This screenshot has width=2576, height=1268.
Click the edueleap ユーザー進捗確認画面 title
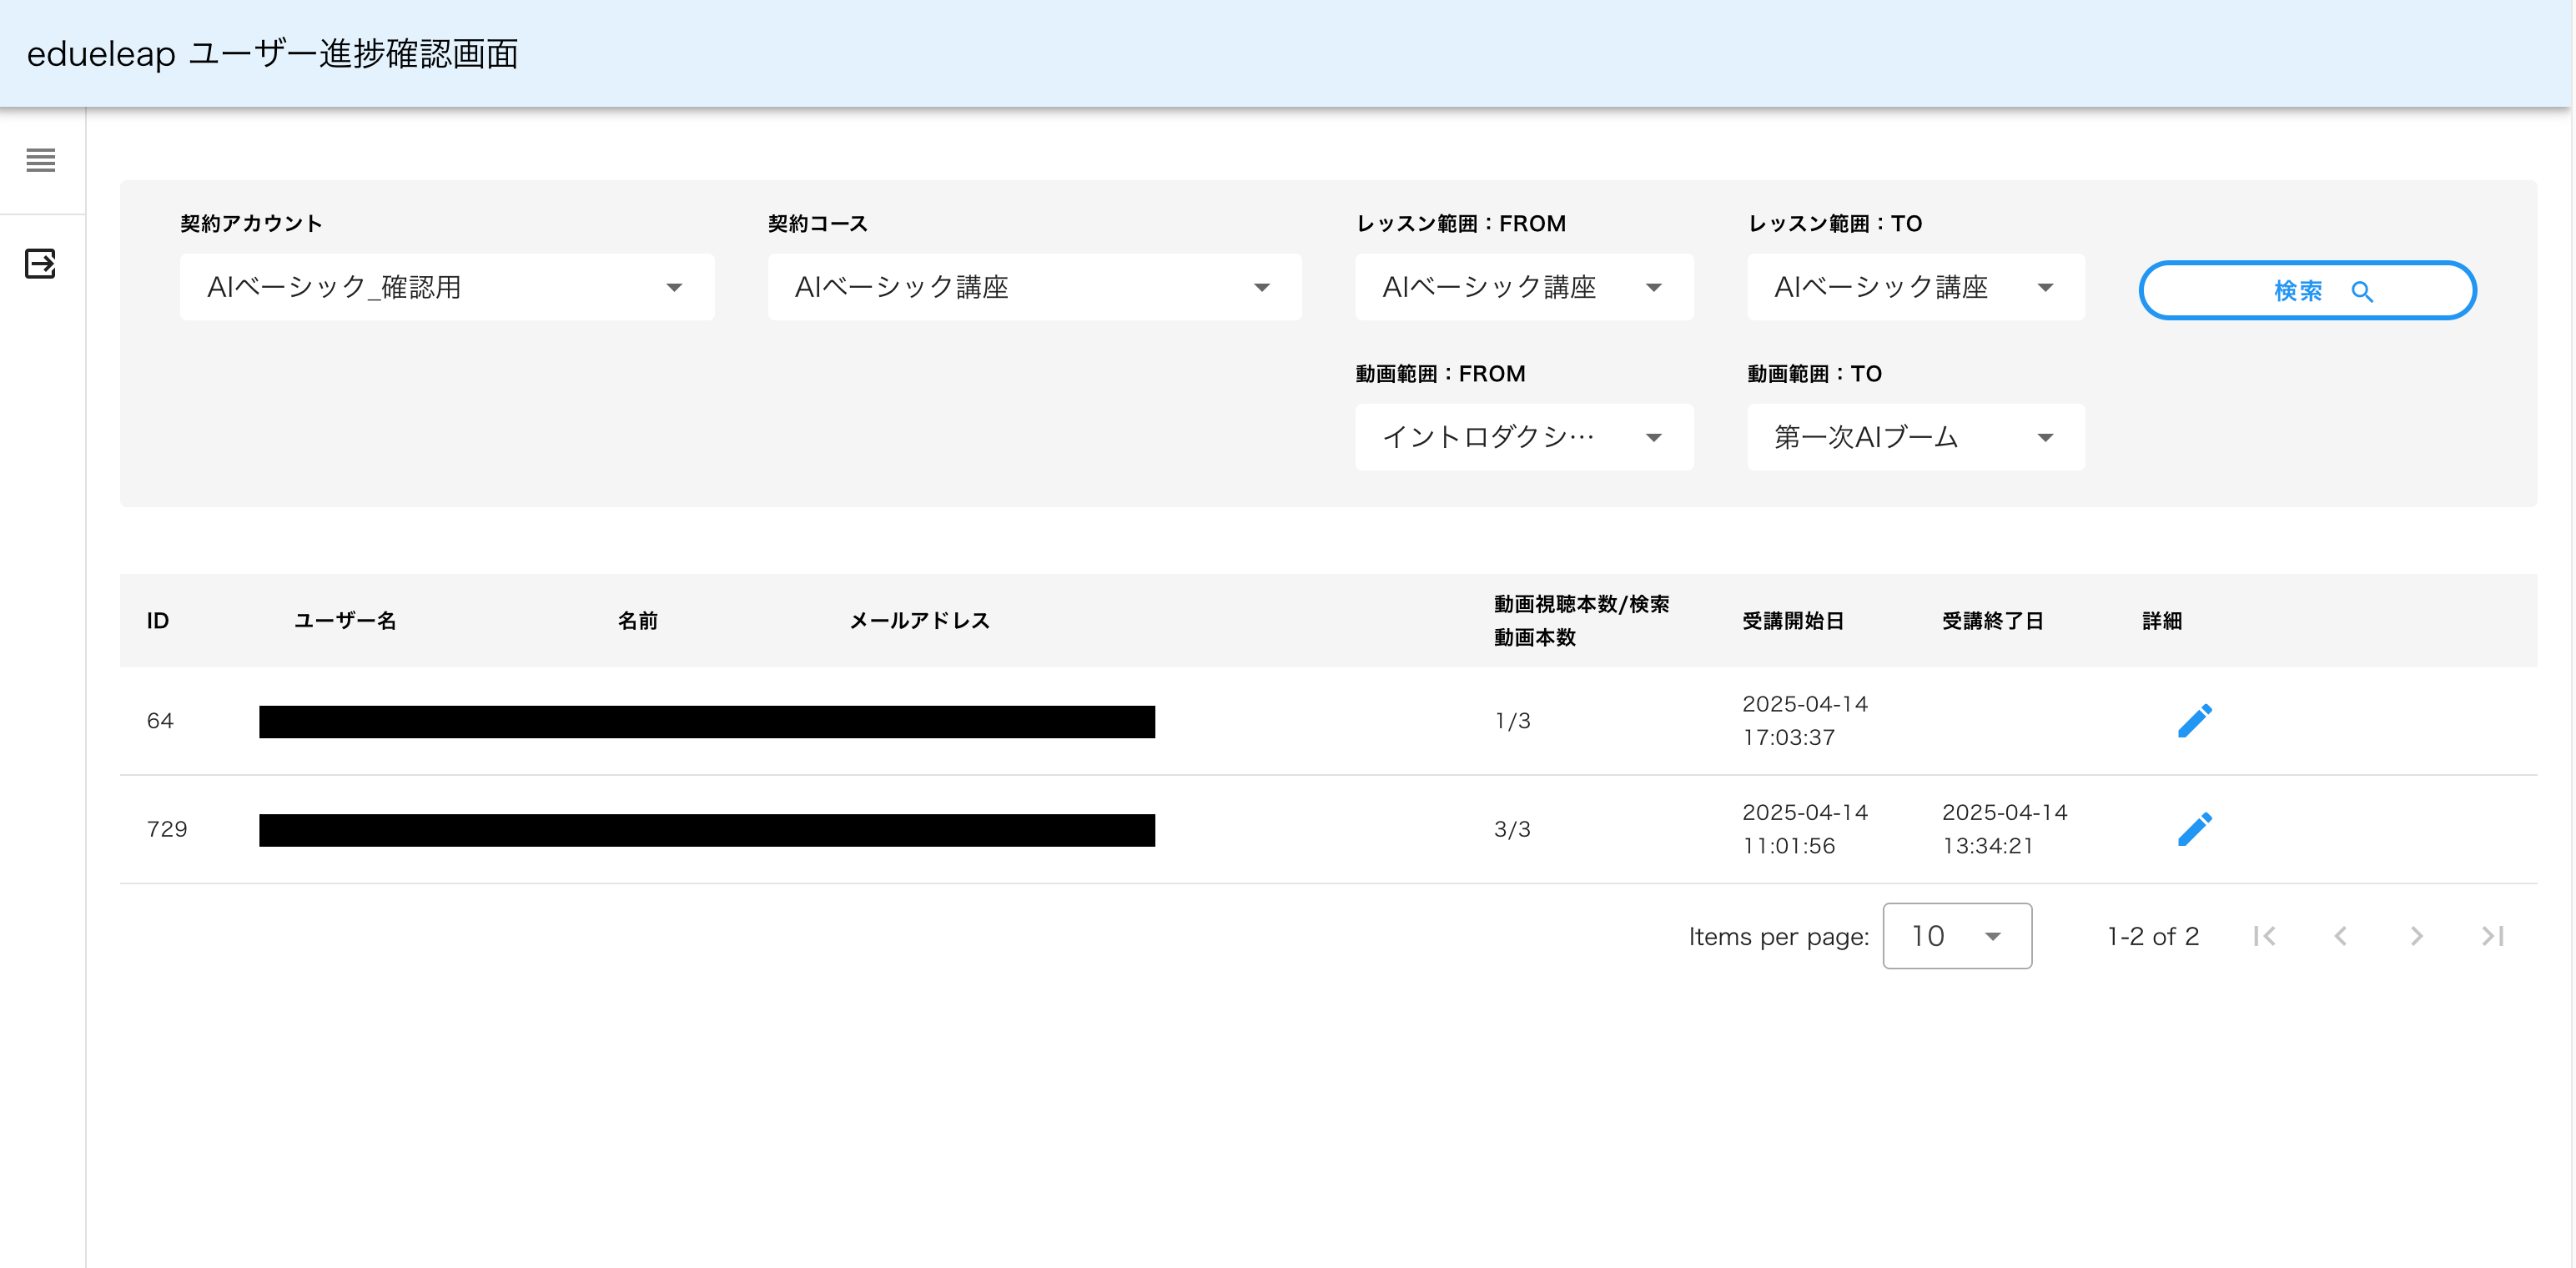(272, 54)
